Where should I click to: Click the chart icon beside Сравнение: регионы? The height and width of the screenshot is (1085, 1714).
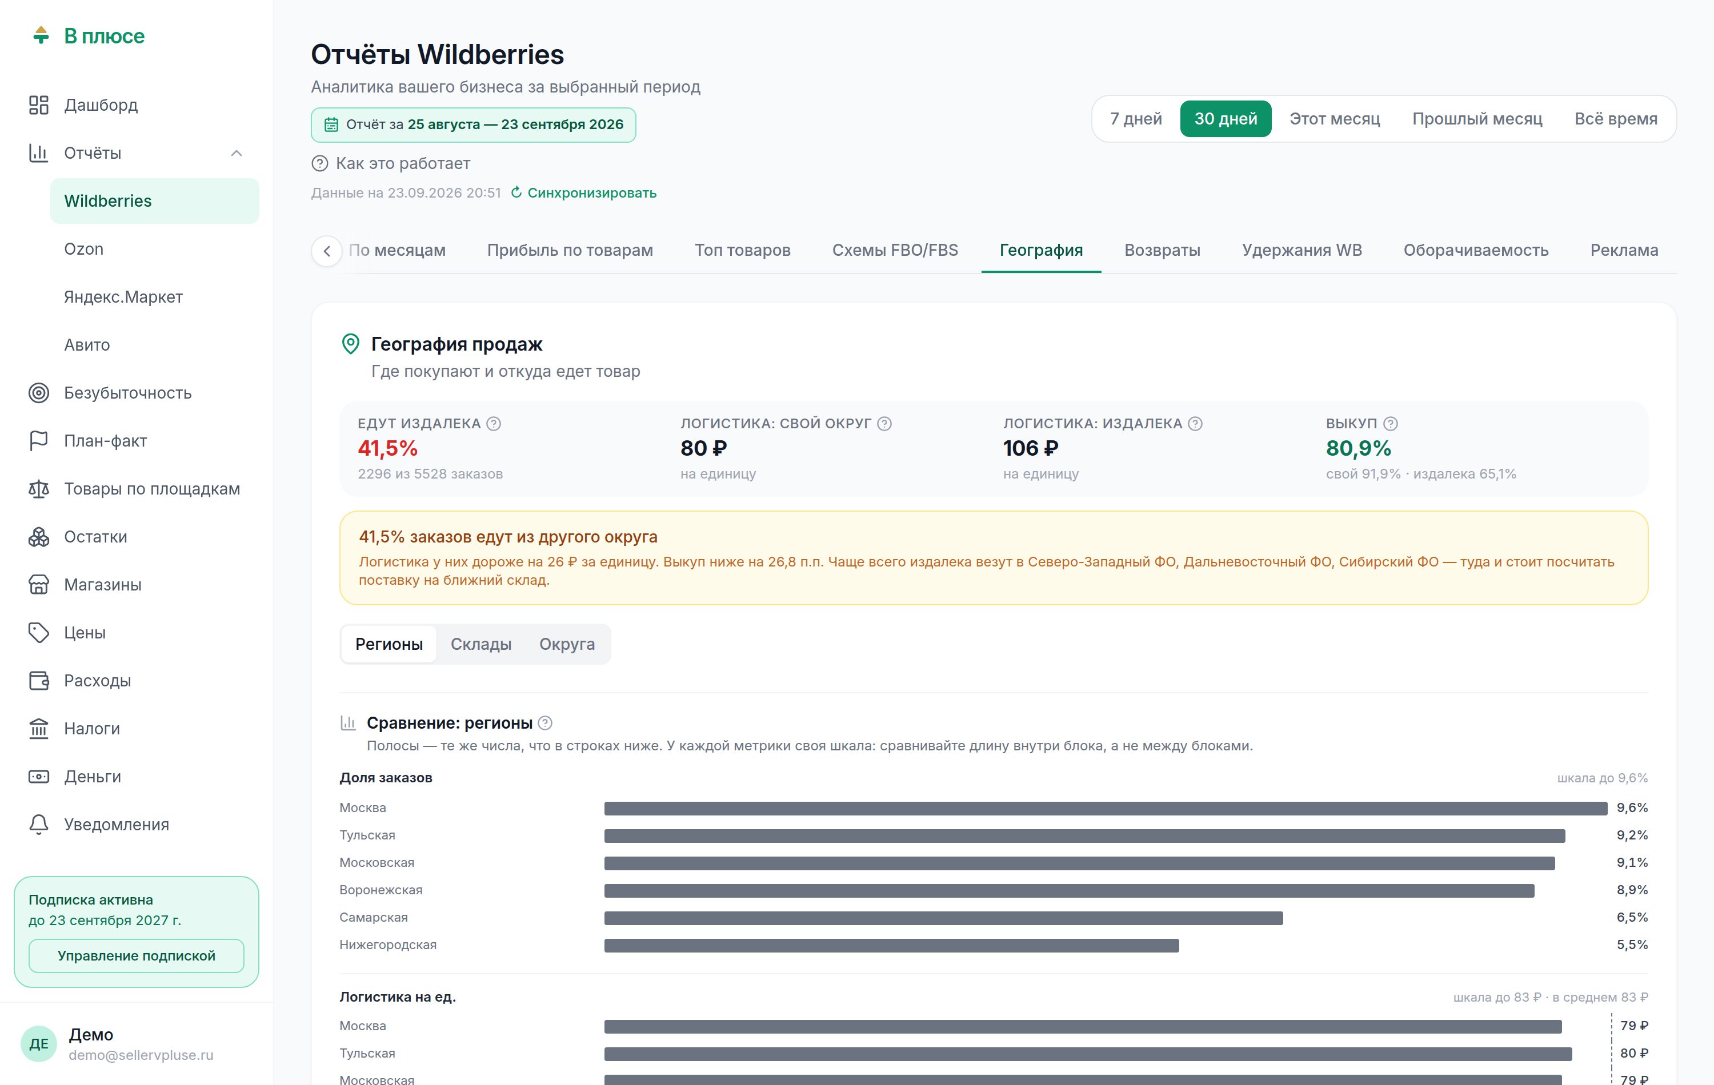coord(348,723)
